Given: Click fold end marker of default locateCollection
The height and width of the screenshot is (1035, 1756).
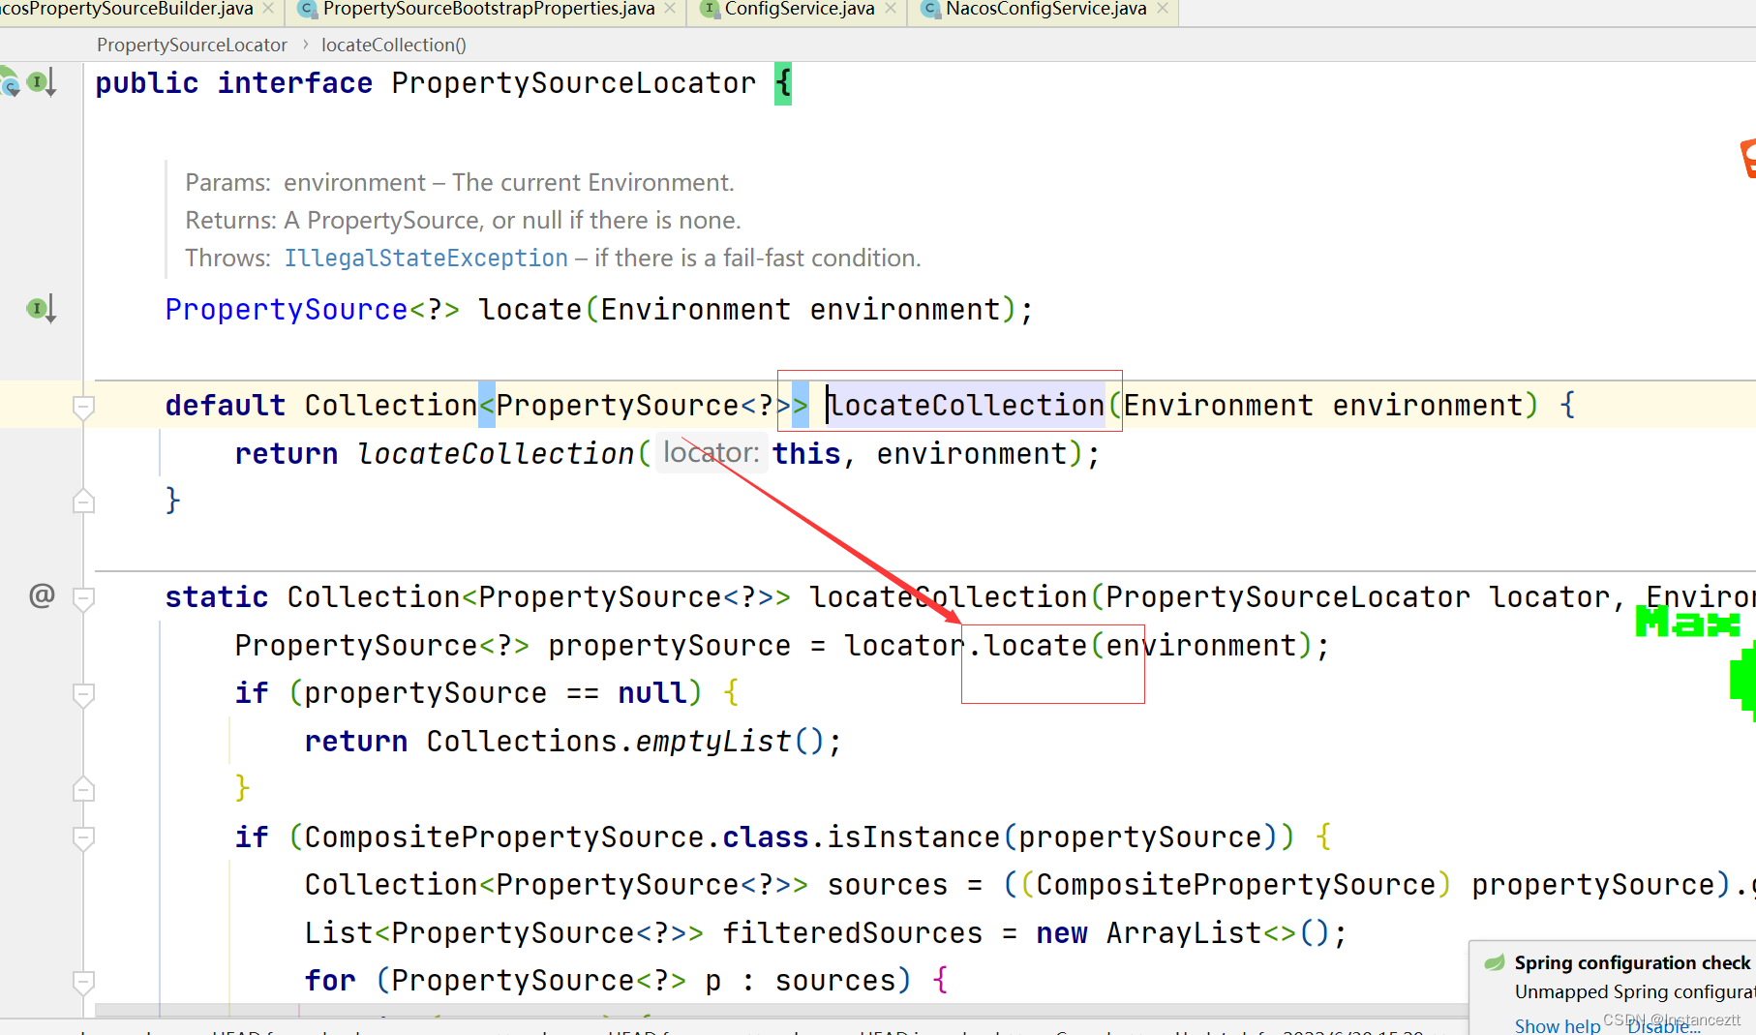Looking at the screenshot, I should (x=83, y=501).
